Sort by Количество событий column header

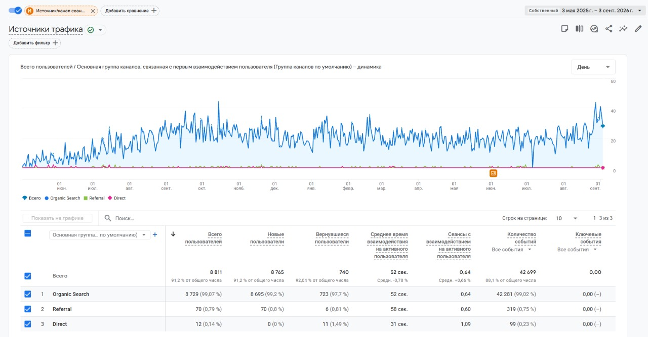point(521,238)
